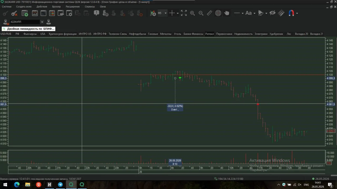The width and height of the screenshot is (337, 189).
Task: Toggle the magnet snap mode
Action: click(291, 13)
